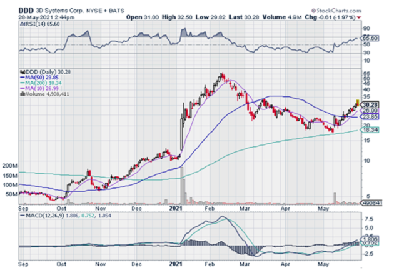Click the Last 30.28 value in header

[x=244, y=17]
